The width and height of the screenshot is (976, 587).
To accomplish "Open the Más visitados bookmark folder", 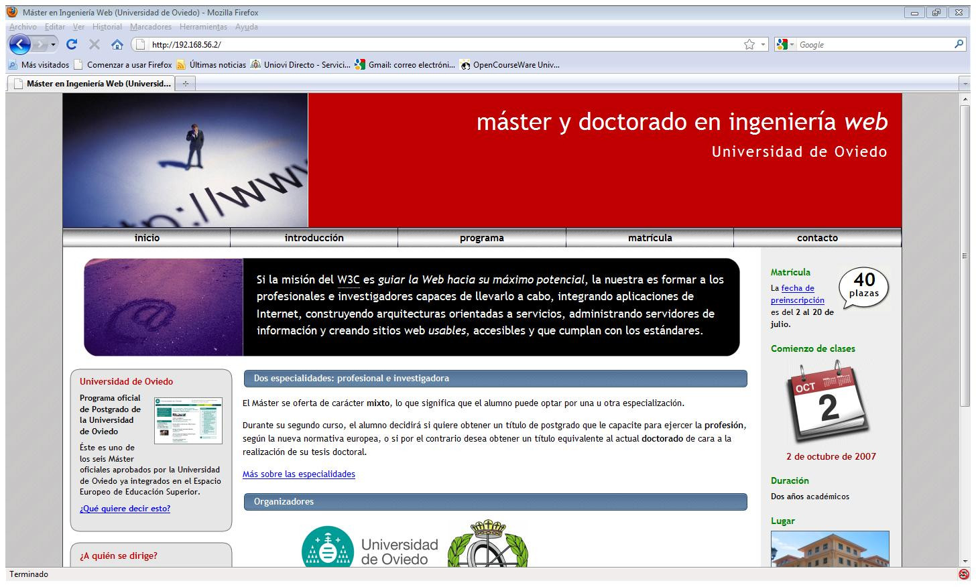I will tap(38, 65).
